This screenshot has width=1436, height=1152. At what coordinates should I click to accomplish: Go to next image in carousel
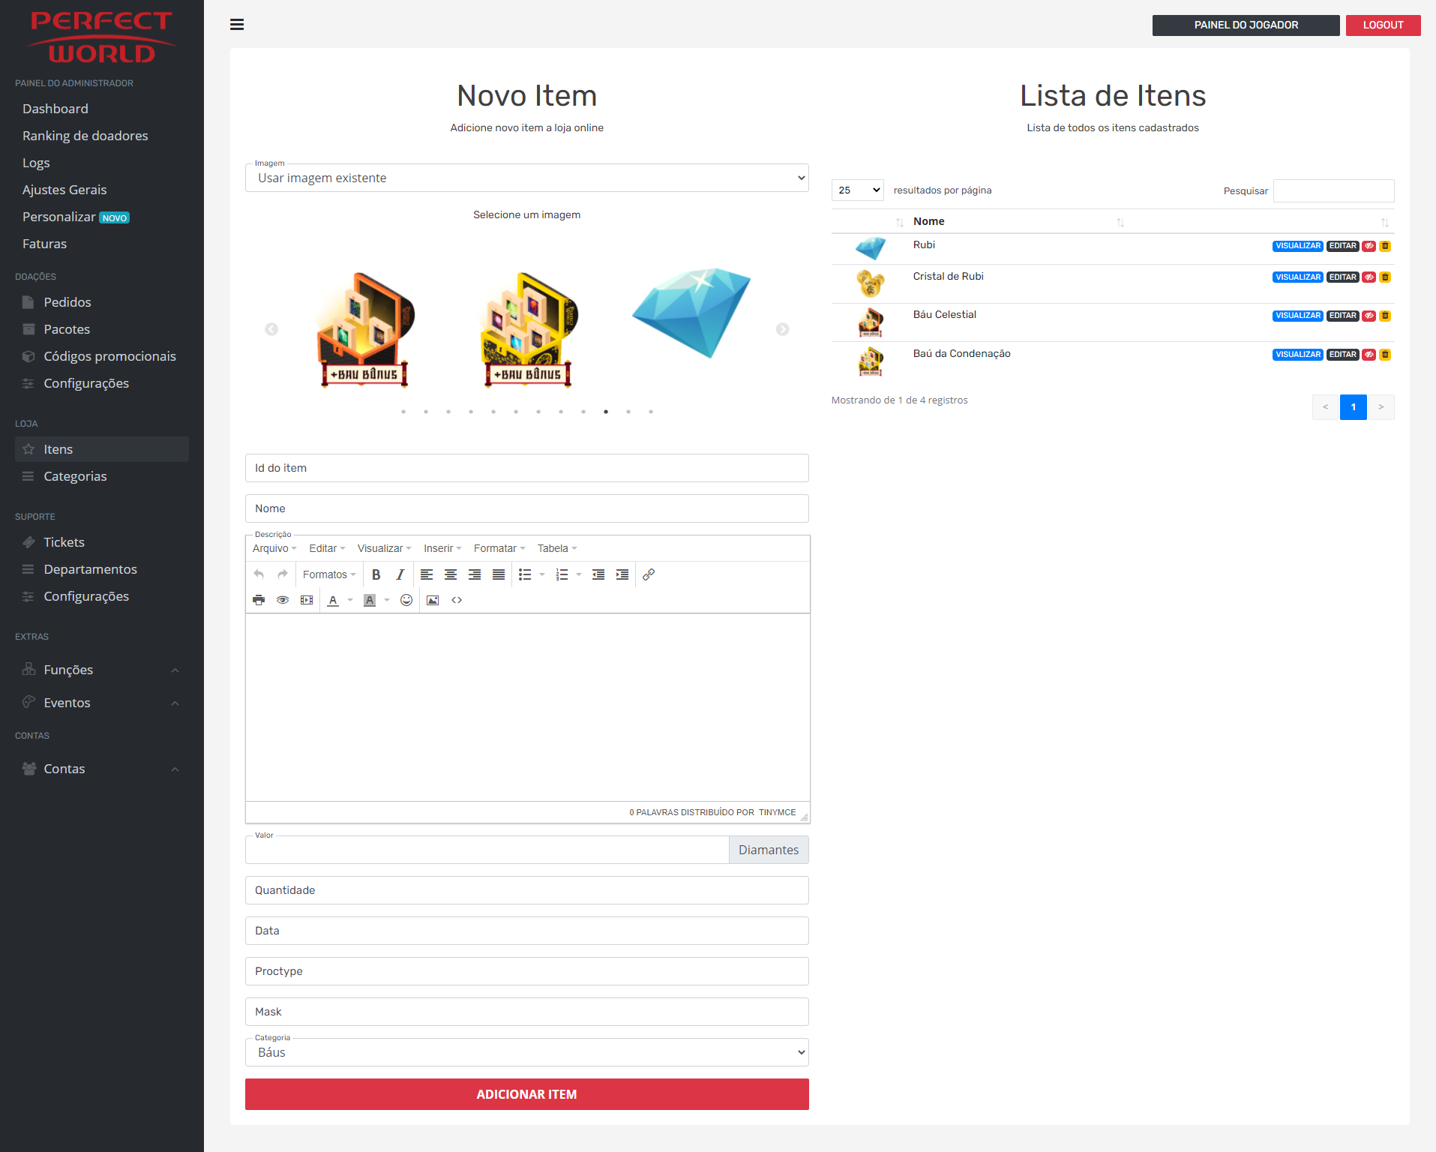[x=782, y=329]
